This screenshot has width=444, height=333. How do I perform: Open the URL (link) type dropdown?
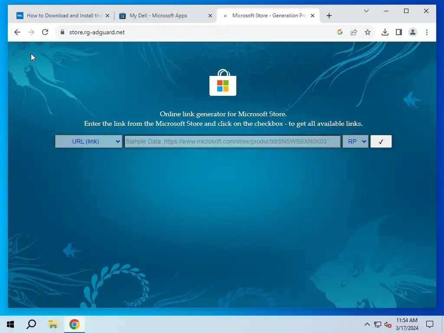[x=88, y=141]
